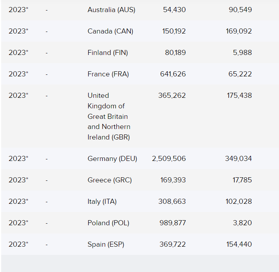The height and width of the screenshot is (272, 279).
Task: Select the Italy (ITA) row label
Action: pos(102,201)
